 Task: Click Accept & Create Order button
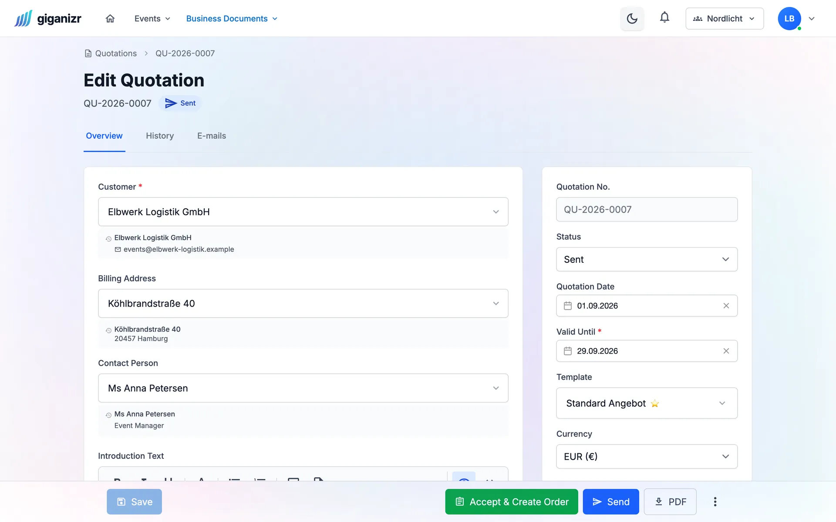coord(512,502)
